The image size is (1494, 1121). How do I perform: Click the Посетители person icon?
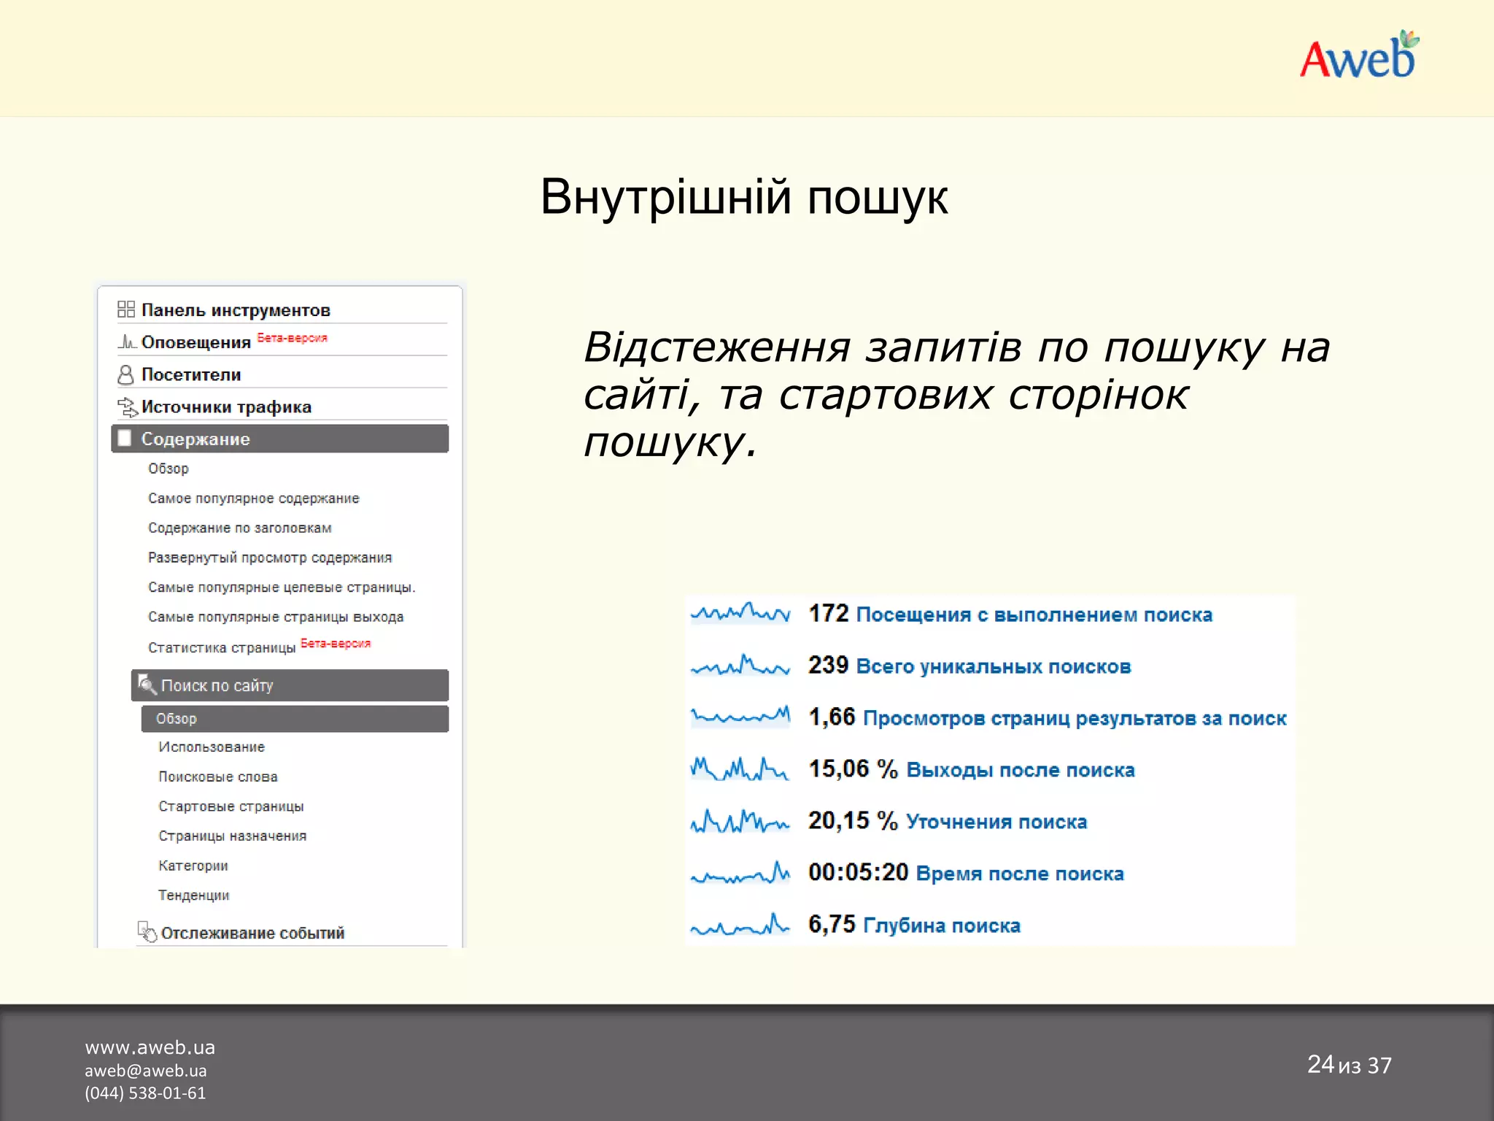pyautogui.click(x=125, y=374)
